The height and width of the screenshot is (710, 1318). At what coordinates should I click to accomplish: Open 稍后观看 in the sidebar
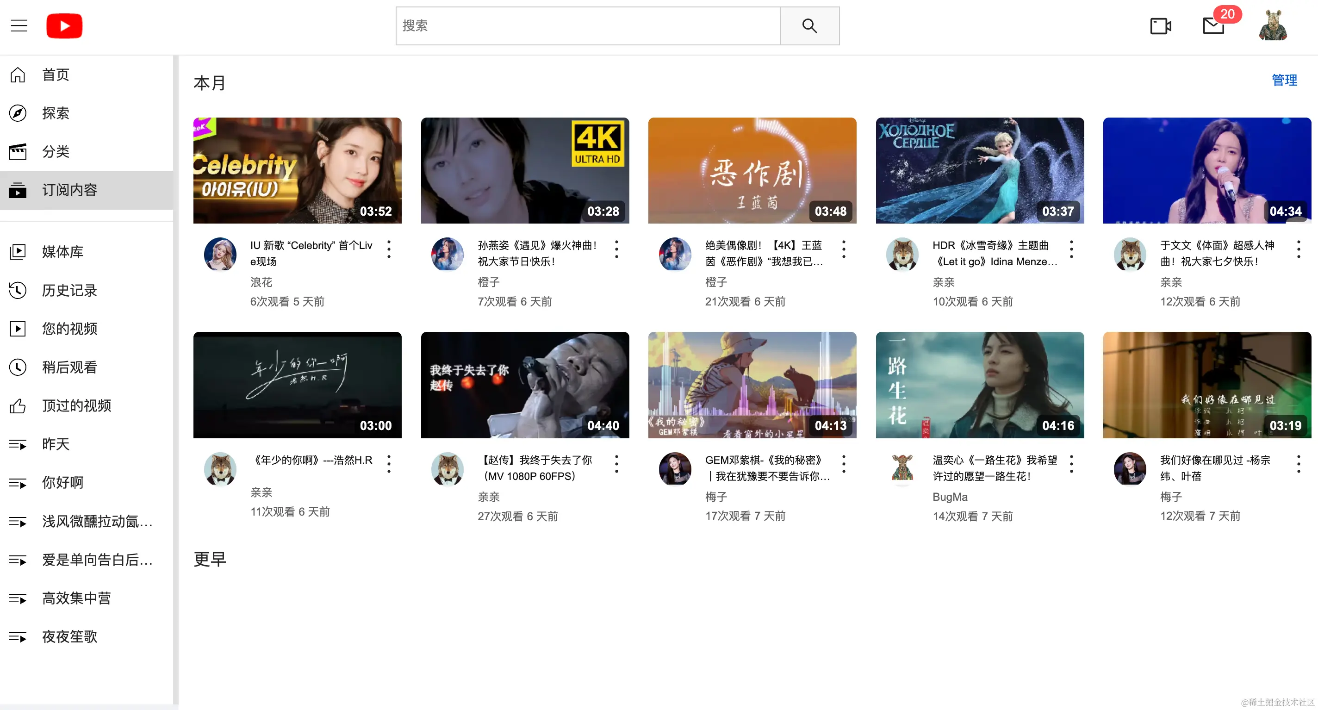coord(69,367)
